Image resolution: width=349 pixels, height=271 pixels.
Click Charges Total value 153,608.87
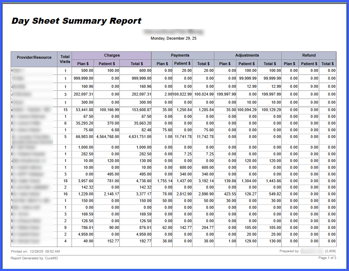pos(141,110)
